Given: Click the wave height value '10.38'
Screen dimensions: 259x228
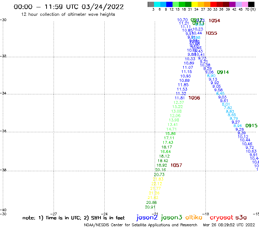Looking at the screenshot, I should [x=205, y=65].
